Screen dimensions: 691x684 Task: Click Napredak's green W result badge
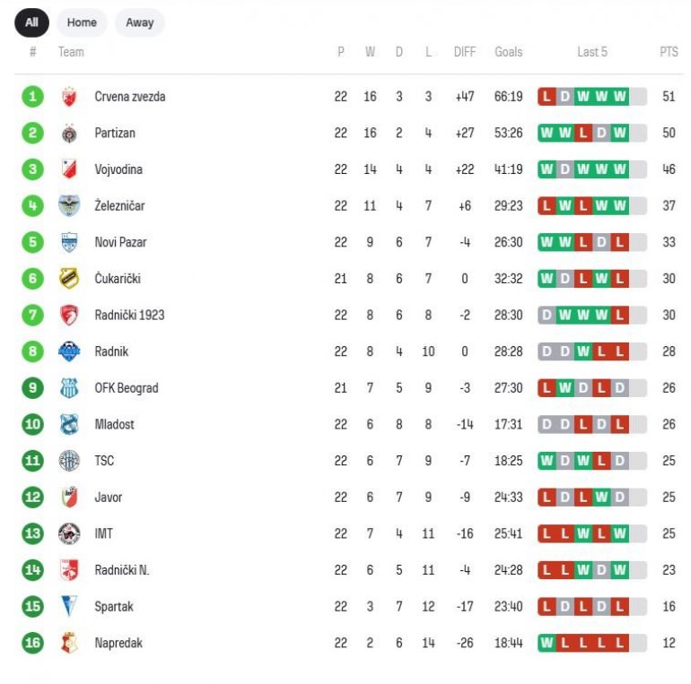(546, 643)
